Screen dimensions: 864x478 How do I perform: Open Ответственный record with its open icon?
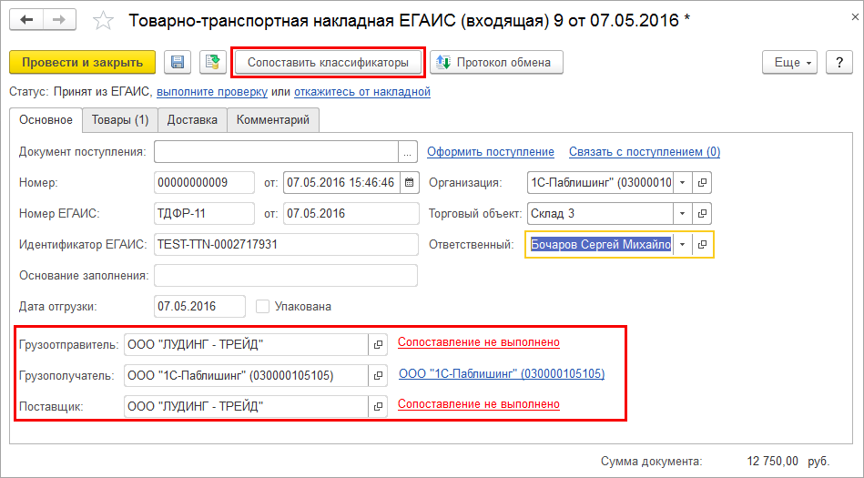[x=702, y=244]
